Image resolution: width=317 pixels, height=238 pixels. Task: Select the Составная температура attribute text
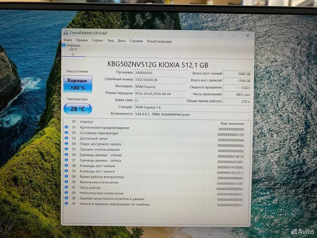[x=99, y=133]
